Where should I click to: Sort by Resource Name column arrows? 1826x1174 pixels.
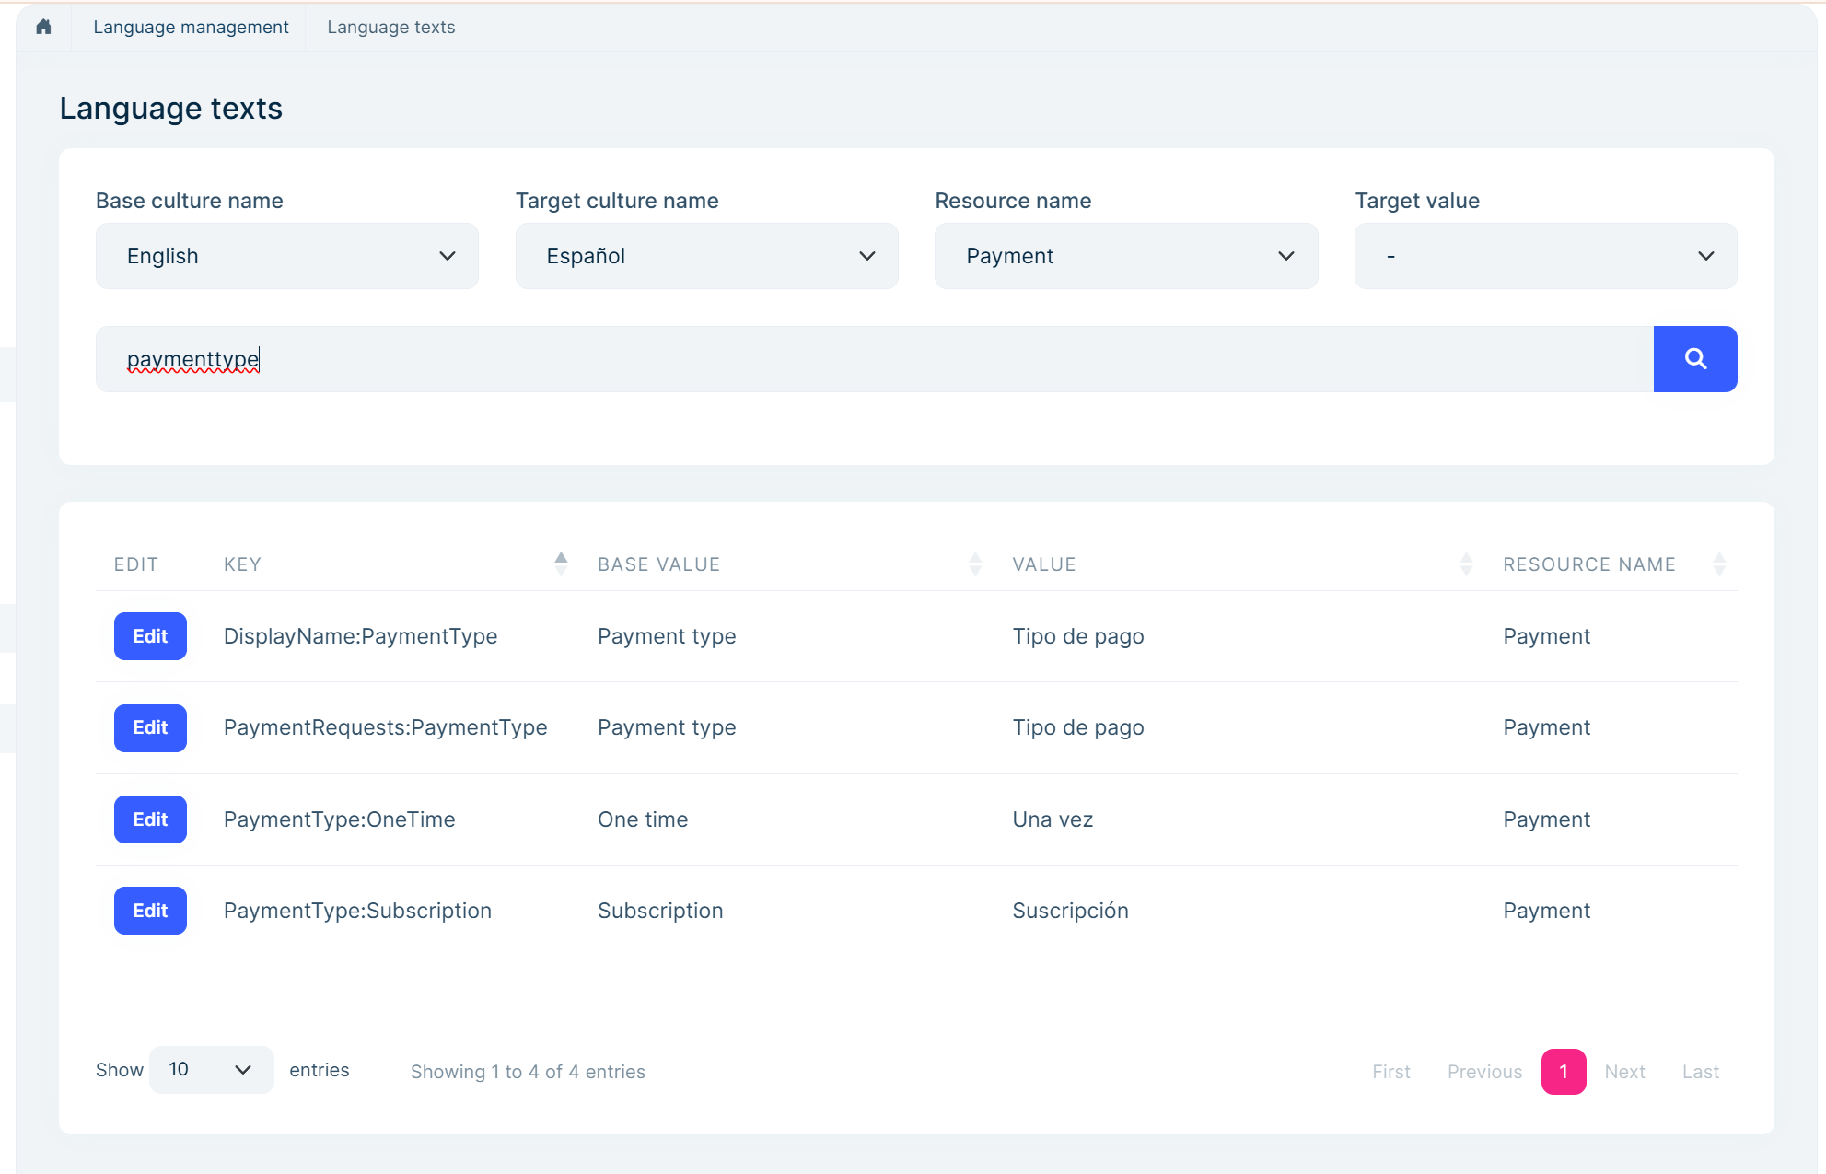click(1718, 564)
